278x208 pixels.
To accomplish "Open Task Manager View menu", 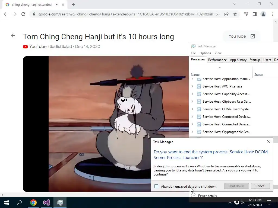I will [x=218, y=53].
